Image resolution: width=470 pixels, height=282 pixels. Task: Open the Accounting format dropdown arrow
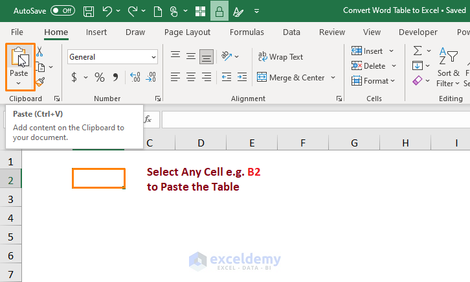(x=85, y=77)
